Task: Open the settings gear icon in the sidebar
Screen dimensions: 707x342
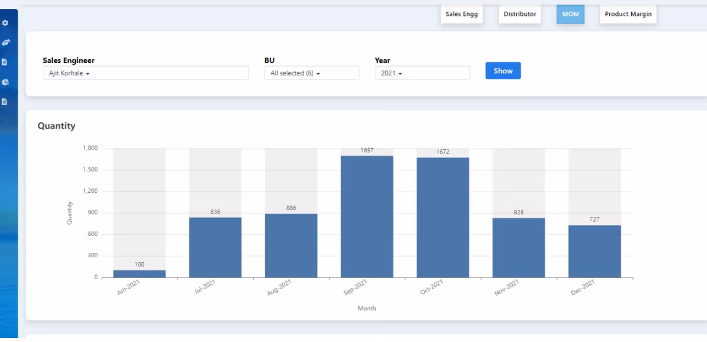Action: coord(5,23)
